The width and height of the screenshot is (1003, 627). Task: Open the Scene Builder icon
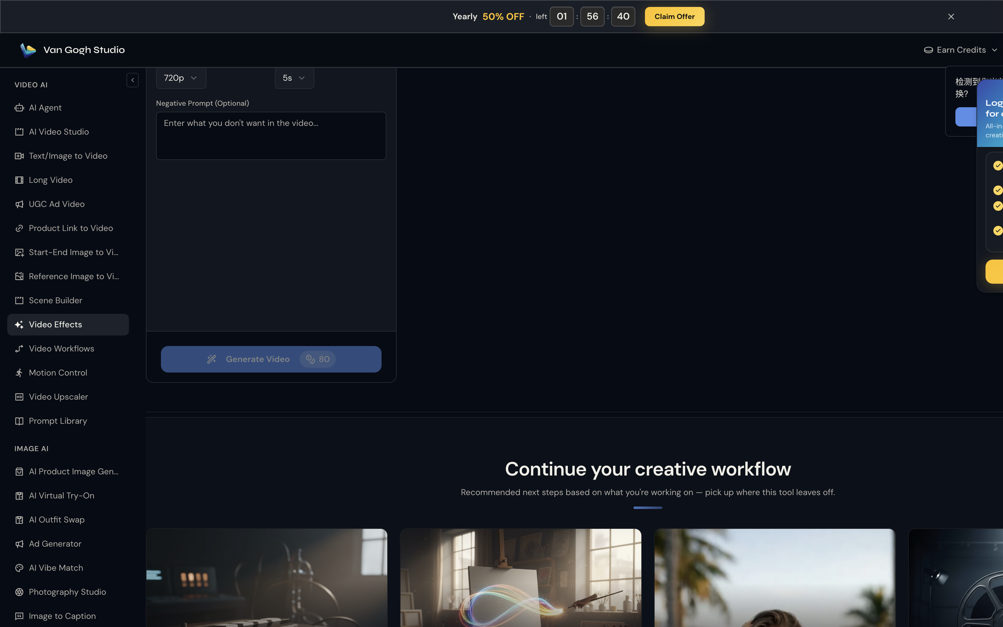pos(19,300)
